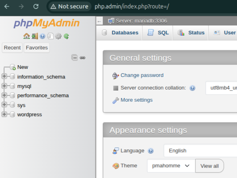Expand sys database tree
The width and height of the screenshot is (237, 178).
4,105
